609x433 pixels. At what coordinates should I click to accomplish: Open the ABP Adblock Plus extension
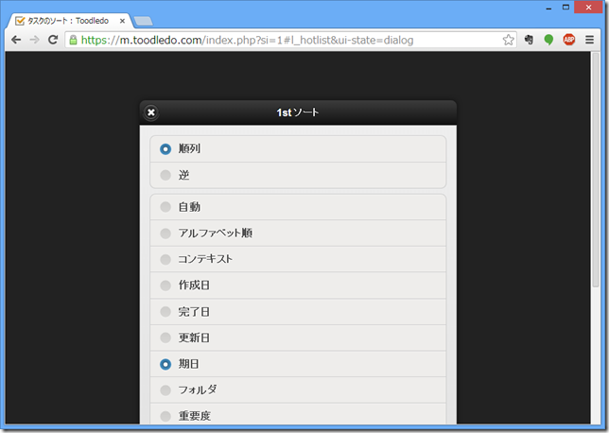point(569,40)
